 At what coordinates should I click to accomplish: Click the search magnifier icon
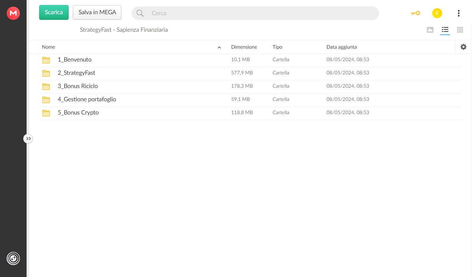140,13
